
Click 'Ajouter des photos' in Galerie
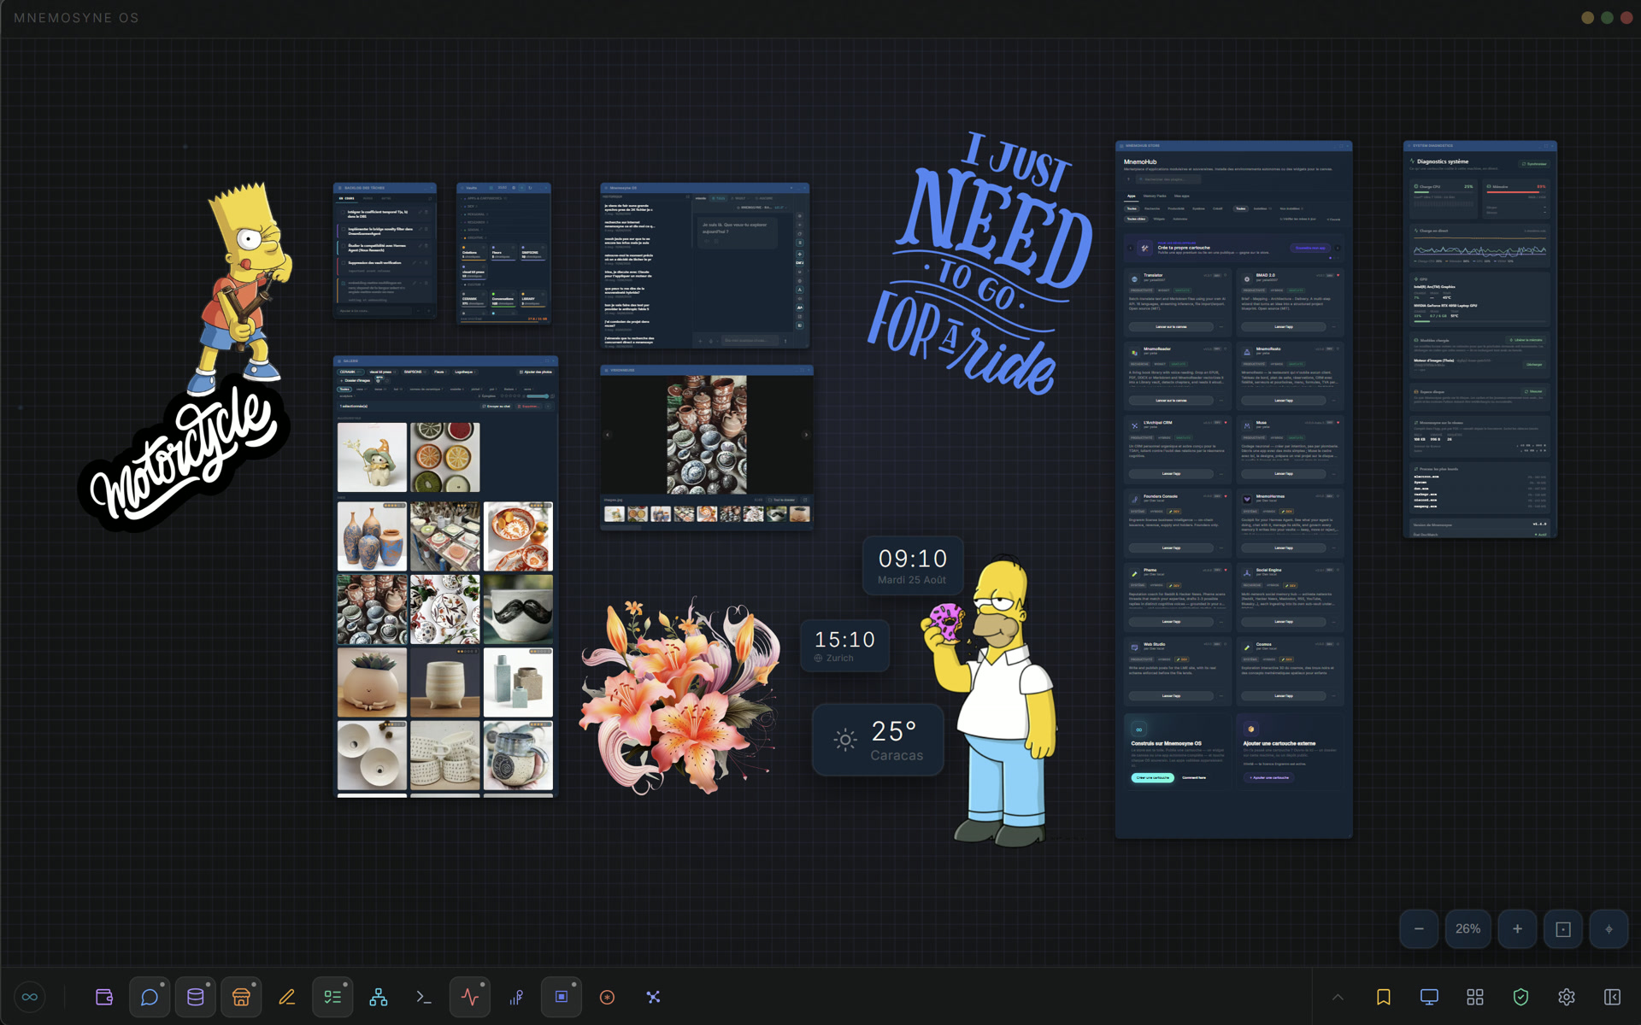tap(536, 372)
